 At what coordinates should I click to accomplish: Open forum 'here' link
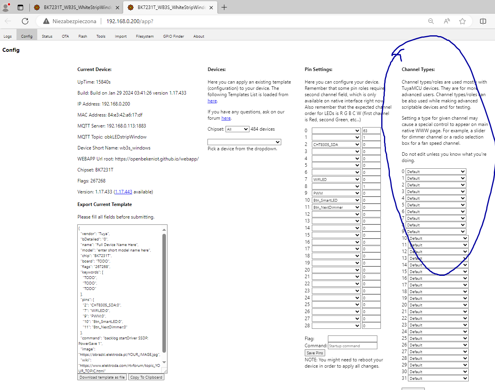pos(226,118)
